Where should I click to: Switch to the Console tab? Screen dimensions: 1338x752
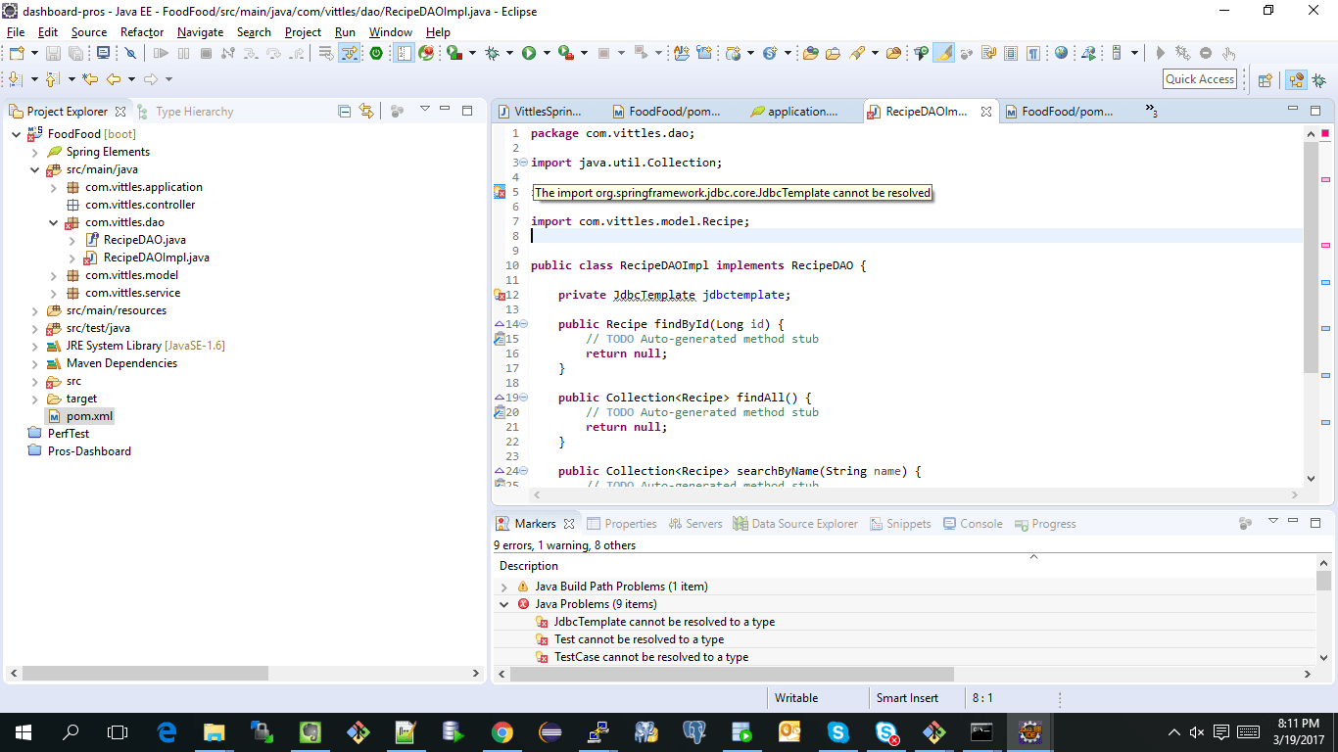tap(973, 524)
